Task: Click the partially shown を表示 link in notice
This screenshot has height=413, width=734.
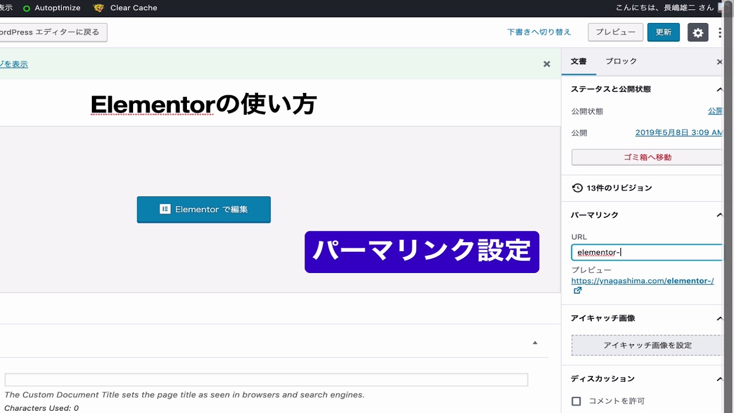Action: 14,64
